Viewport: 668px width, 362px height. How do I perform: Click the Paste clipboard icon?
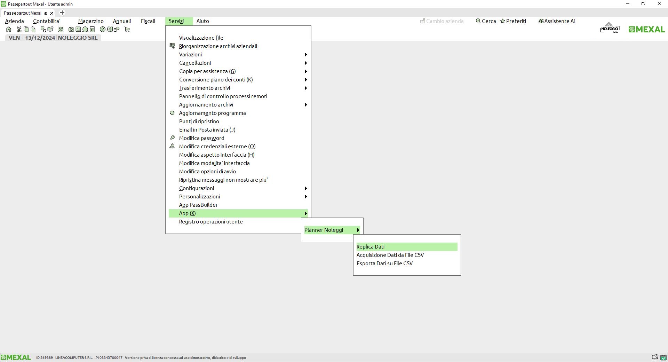pos(33,30)
